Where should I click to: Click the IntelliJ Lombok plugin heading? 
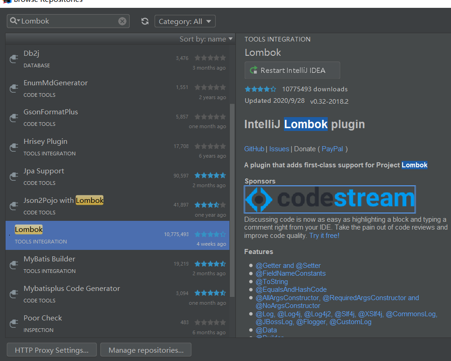click(304, 124)
